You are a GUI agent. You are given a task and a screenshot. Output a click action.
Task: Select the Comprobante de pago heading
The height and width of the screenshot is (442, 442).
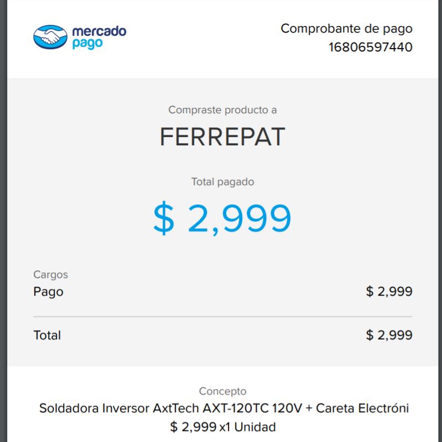(x=346, y=29)
